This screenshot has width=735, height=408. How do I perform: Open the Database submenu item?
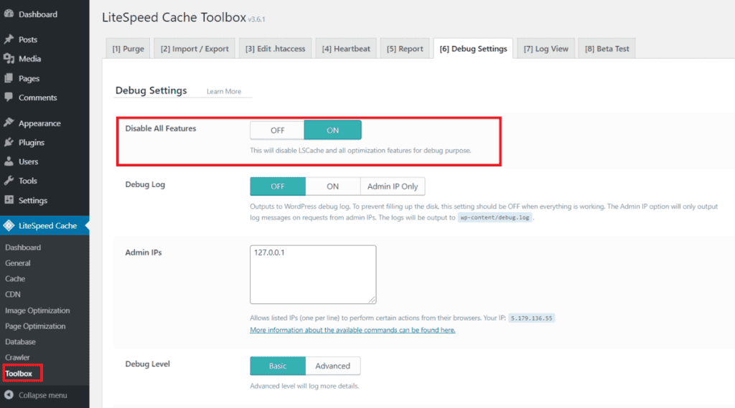(20, 341)
